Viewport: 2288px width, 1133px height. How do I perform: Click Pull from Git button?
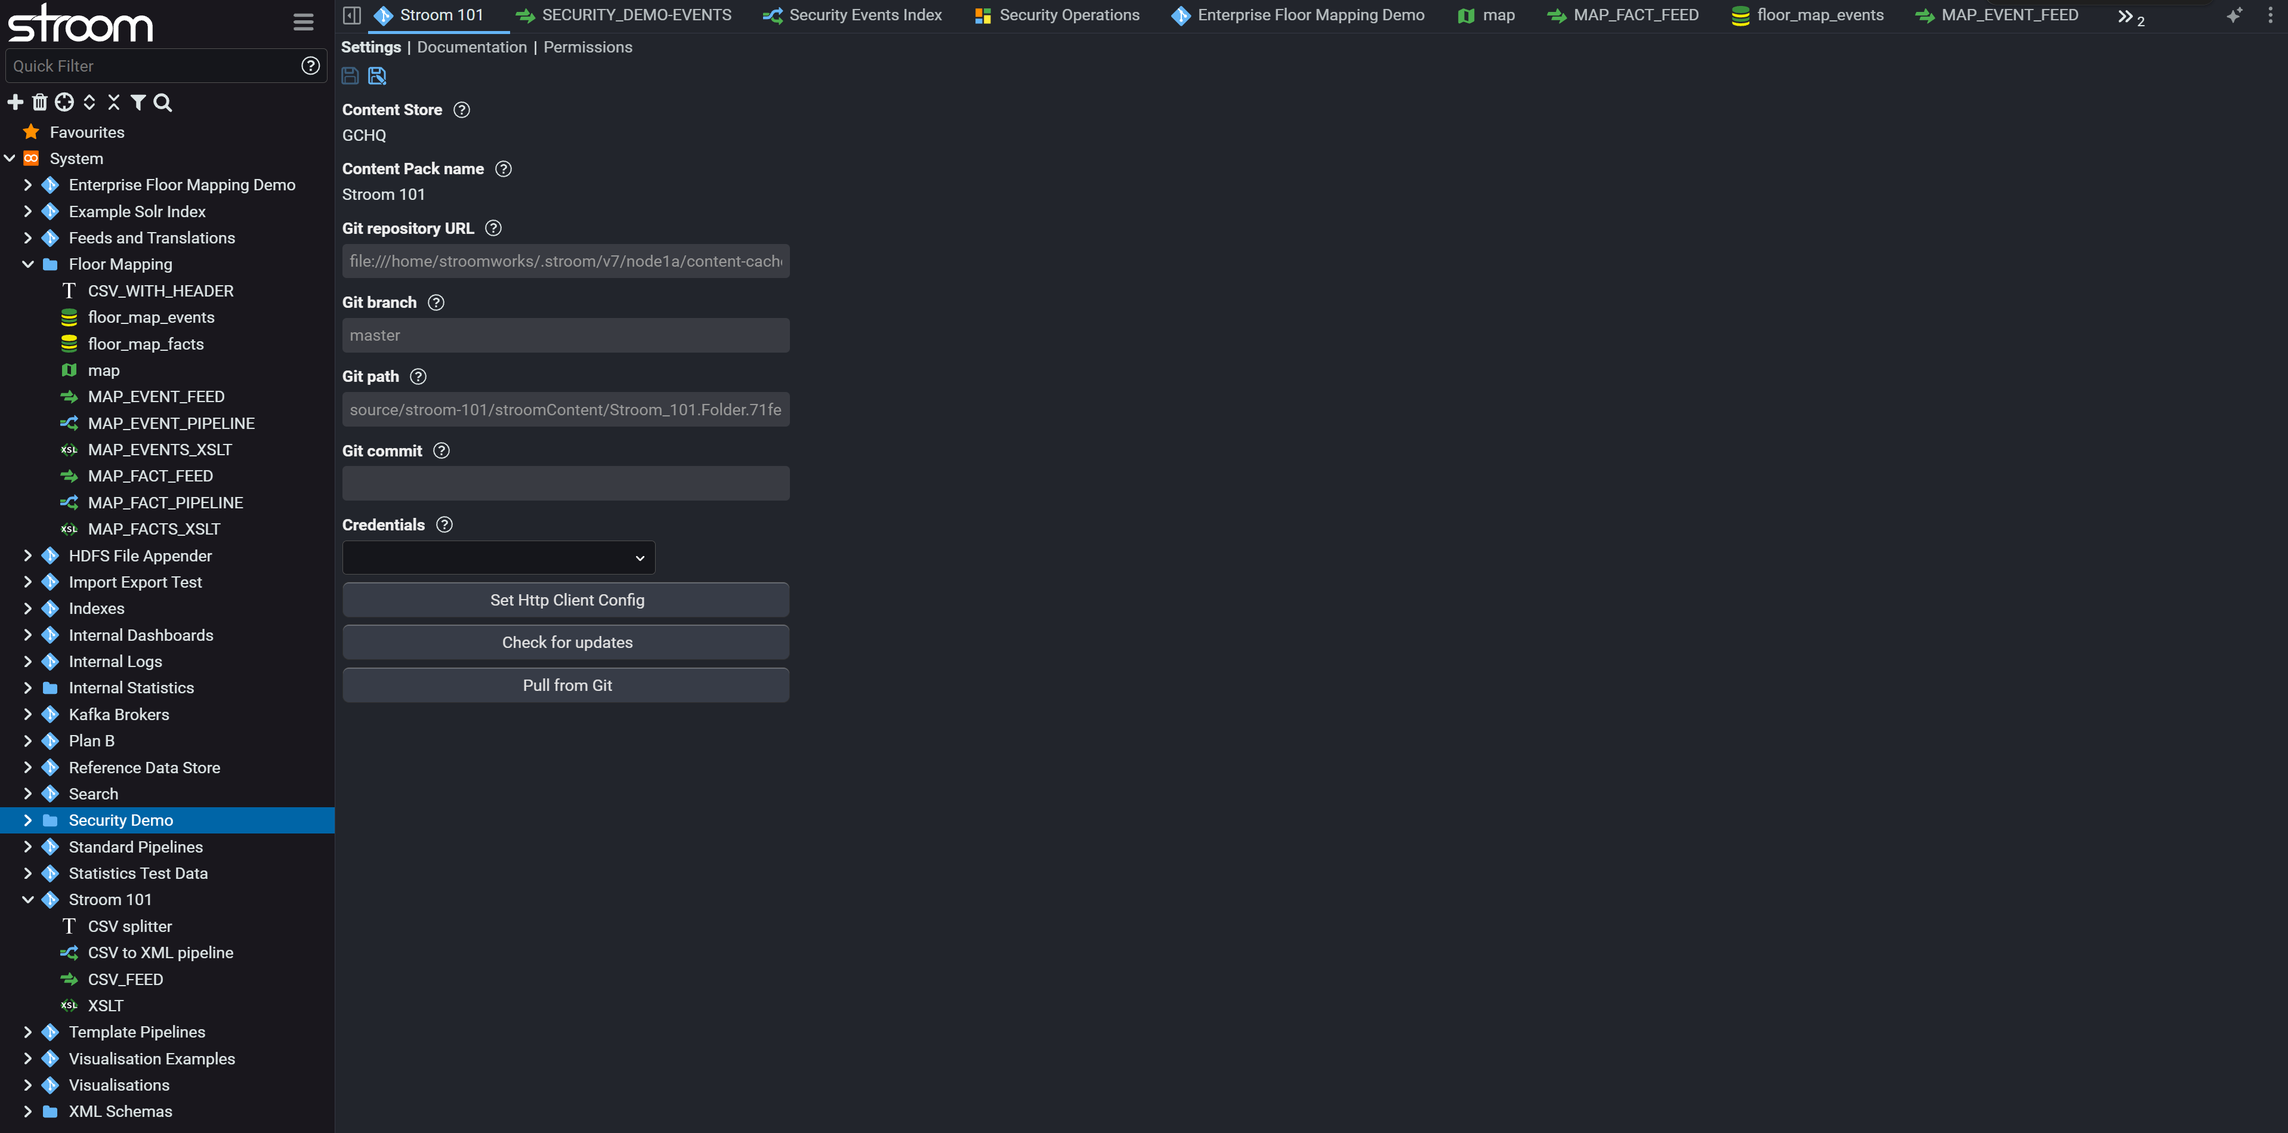566,686
